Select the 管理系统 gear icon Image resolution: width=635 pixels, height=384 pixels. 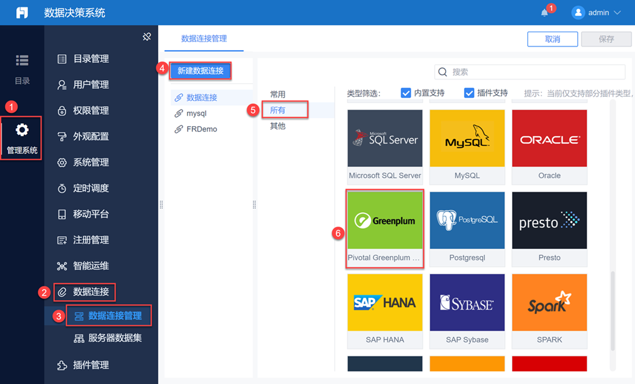[x=22, y=130]
